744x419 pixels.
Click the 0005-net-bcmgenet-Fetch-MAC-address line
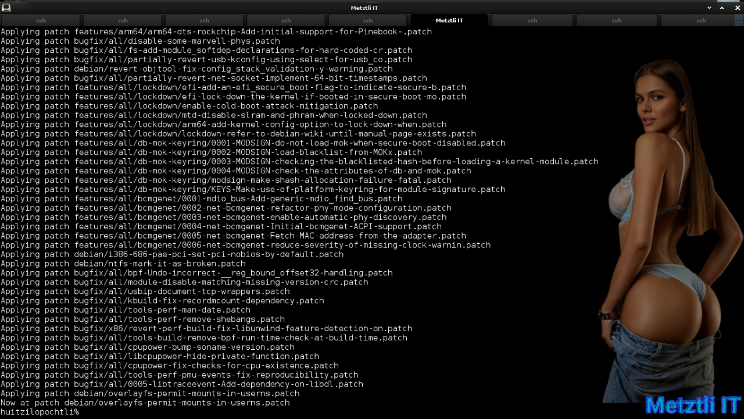(x=233, y=236)
